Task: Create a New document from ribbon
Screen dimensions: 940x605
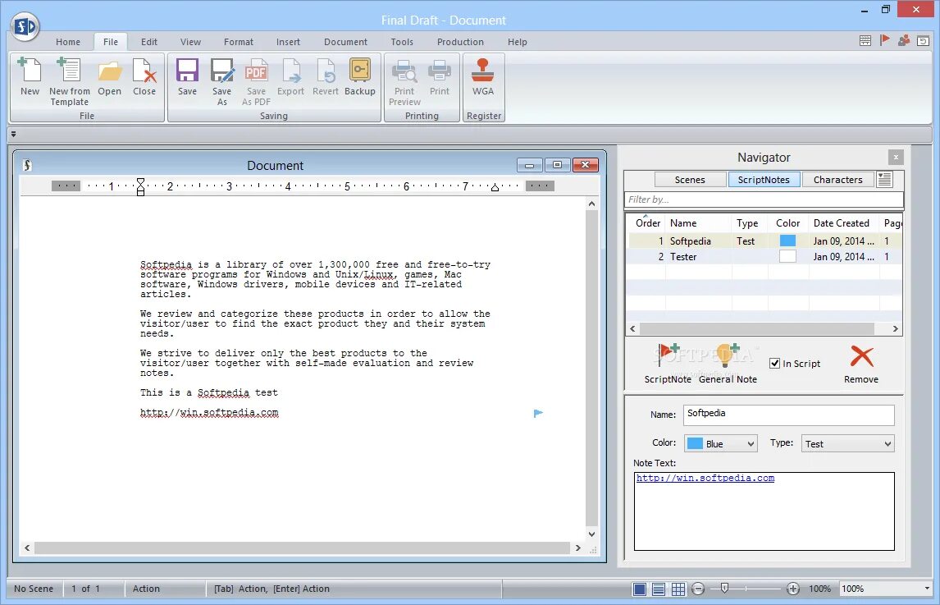Action: (30, 77)
